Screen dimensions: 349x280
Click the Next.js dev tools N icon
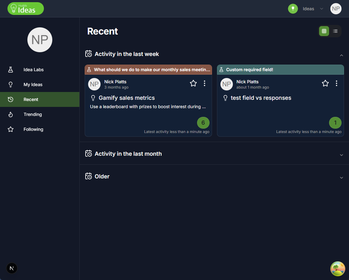12,268
